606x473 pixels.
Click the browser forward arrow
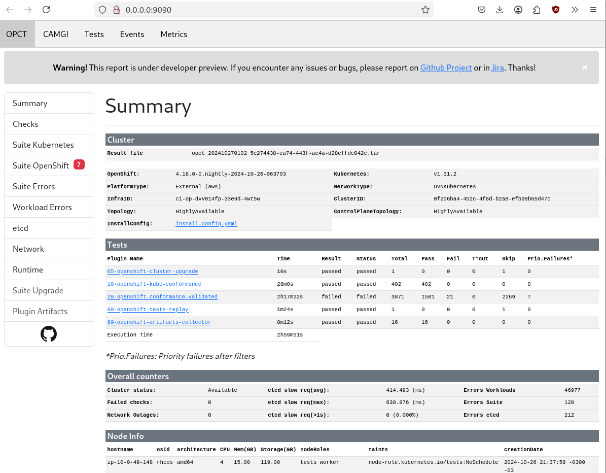28,10
